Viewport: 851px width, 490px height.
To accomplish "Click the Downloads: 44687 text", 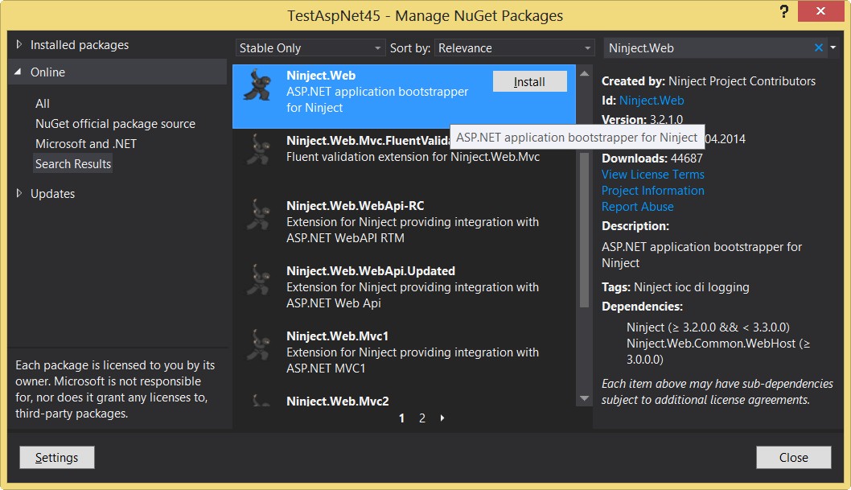I will (652, 159).
